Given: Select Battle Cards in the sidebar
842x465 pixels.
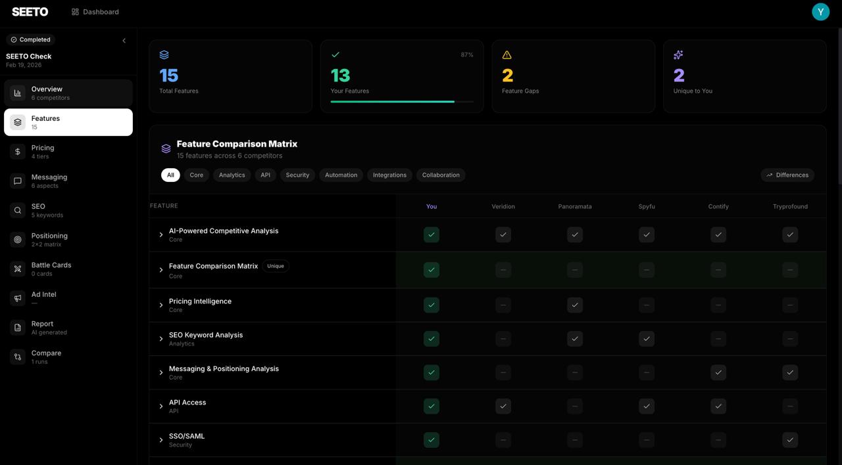Looking at the screenshot, I should (x=51, y=267).
